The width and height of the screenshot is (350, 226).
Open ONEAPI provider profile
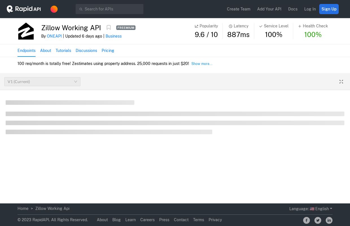tap(54, 36)
